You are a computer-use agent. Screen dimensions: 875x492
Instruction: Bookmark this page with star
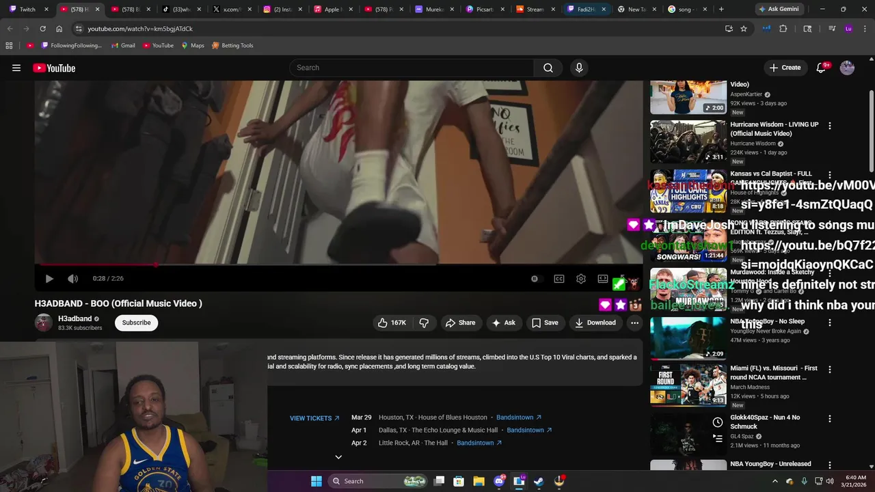pyautogui.click(x=744, y=29)
